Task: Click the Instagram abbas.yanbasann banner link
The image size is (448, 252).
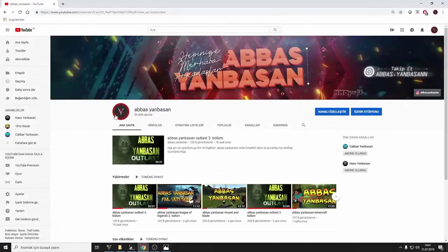Action: [427, 93]
